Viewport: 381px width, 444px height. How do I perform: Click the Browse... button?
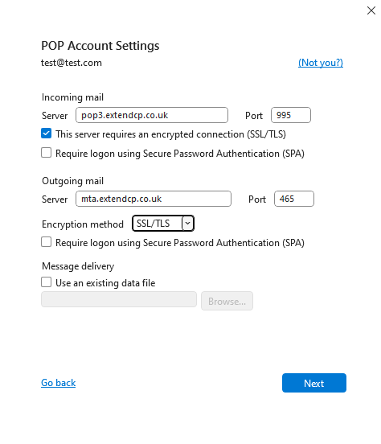coord(227,301)
